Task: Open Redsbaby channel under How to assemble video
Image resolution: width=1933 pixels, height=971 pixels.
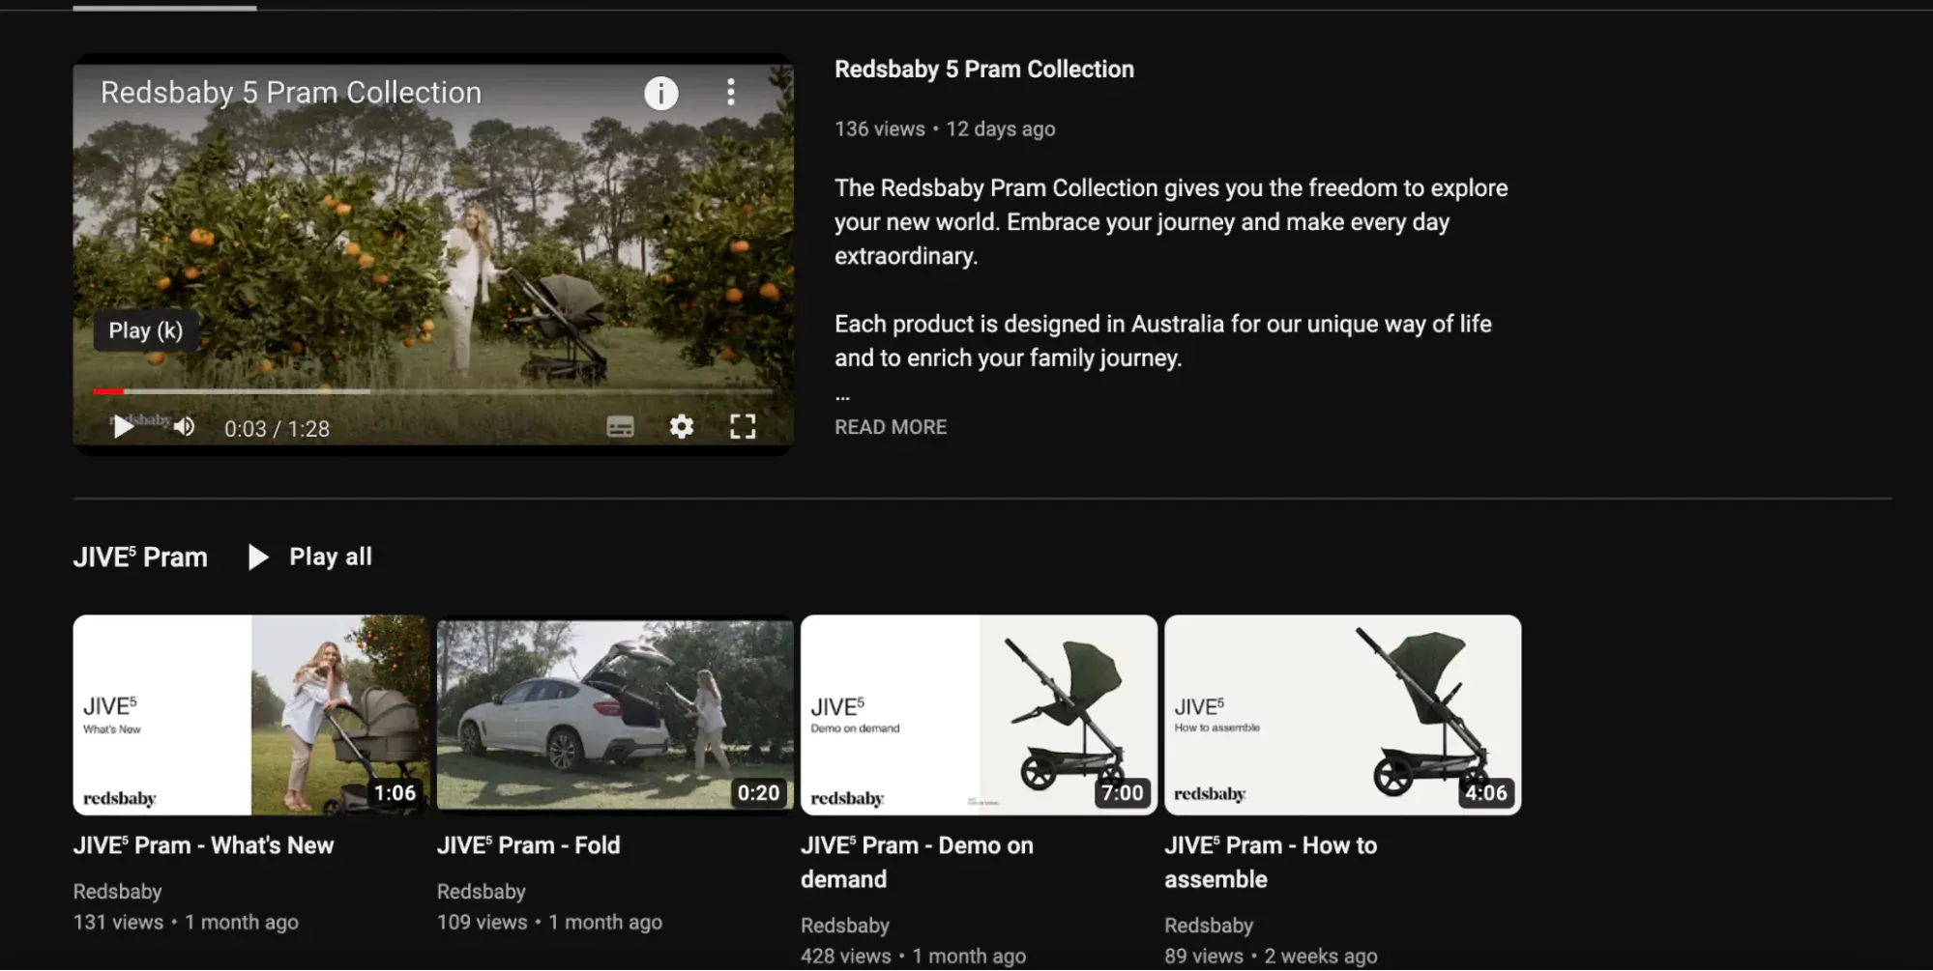Action: 1209,926
